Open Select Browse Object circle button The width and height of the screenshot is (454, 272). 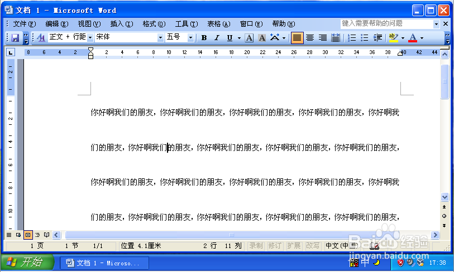tap(444, 216)
